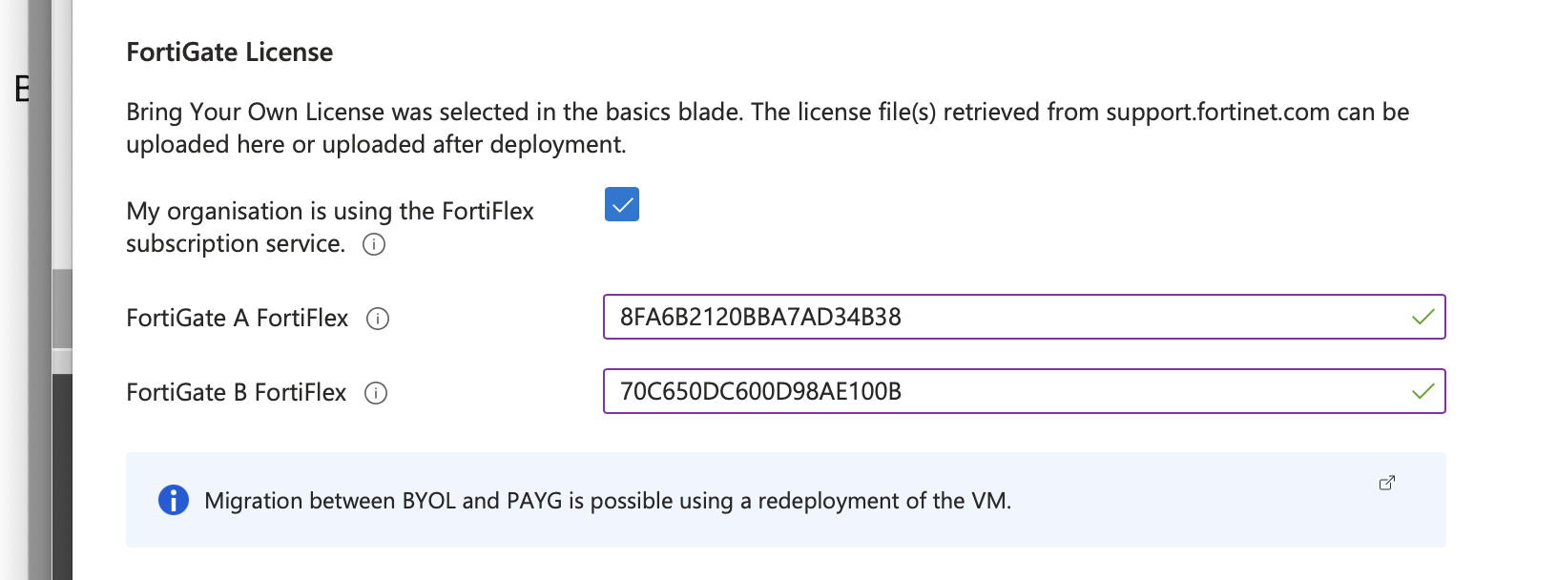
Task: Click the 'My organisation is using the FortiFlex' label
Action: coord(330,211)
